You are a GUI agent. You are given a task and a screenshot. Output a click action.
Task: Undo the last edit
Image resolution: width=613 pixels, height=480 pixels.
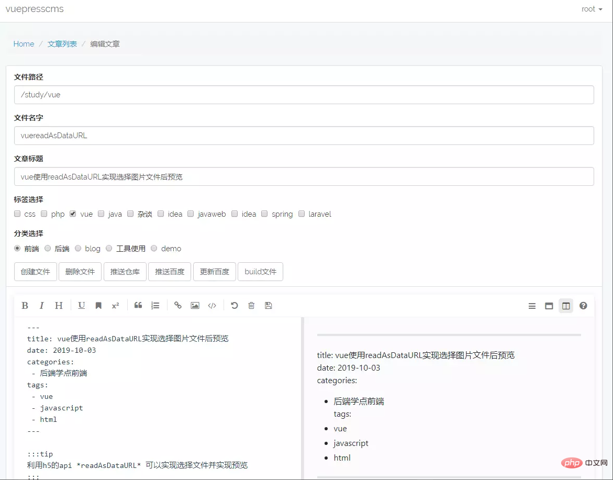pyautogui.click(x=234, y=305)
